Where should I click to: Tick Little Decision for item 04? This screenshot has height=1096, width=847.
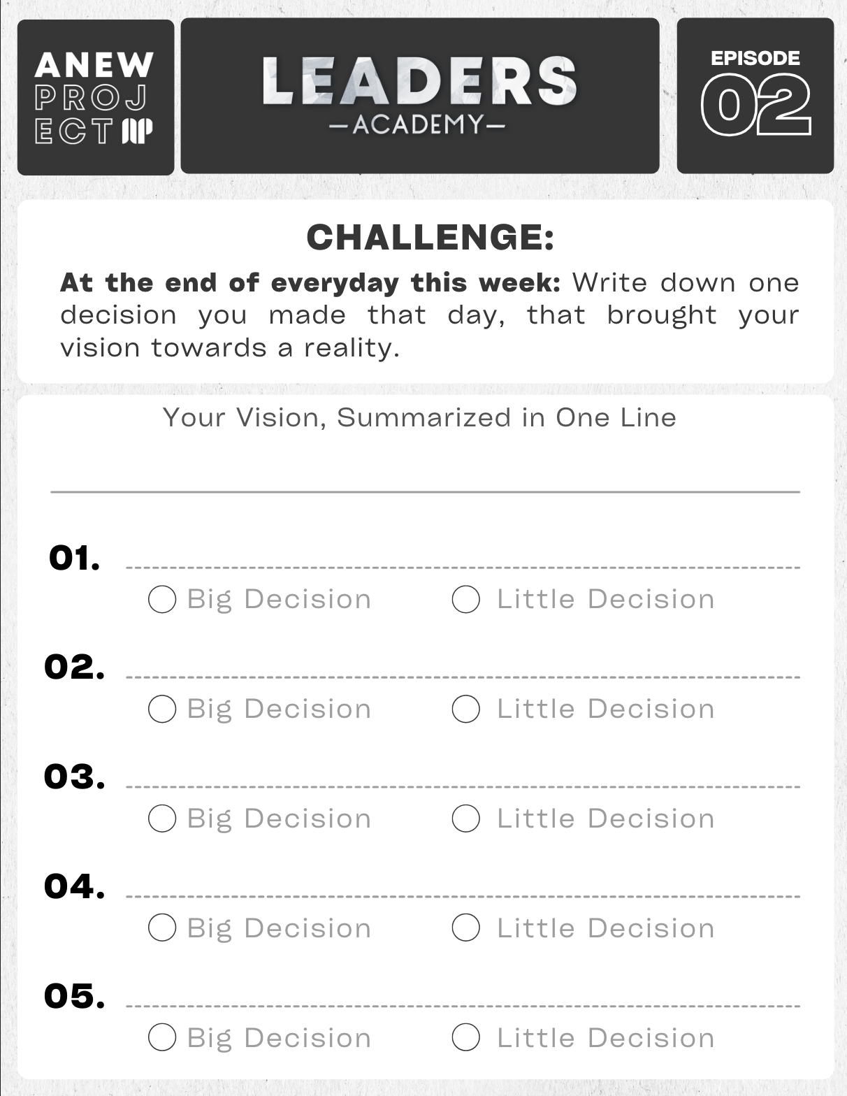click(466, 928)
